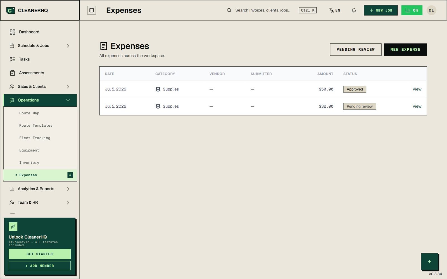Expand Sales & Clients chevron

[x=68, y=87]
